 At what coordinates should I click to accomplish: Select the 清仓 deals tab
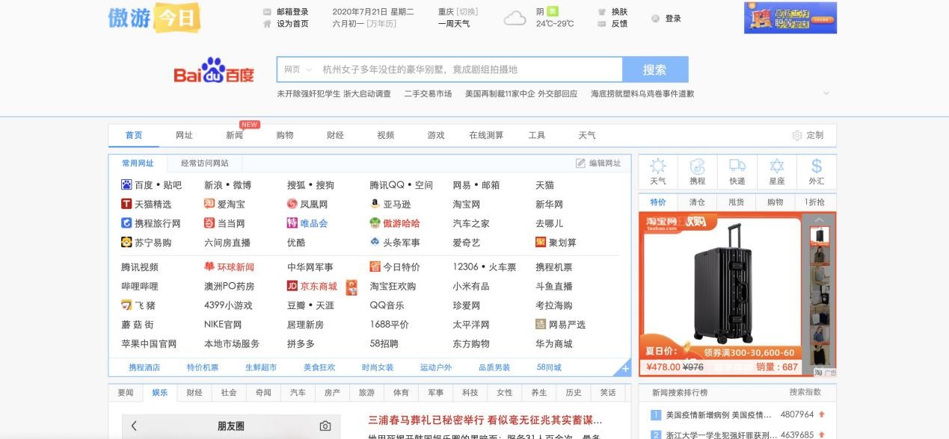[x=697, y=202]
